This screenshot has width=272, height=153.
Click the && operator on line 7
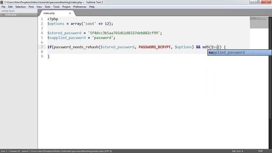click(198, 47)
